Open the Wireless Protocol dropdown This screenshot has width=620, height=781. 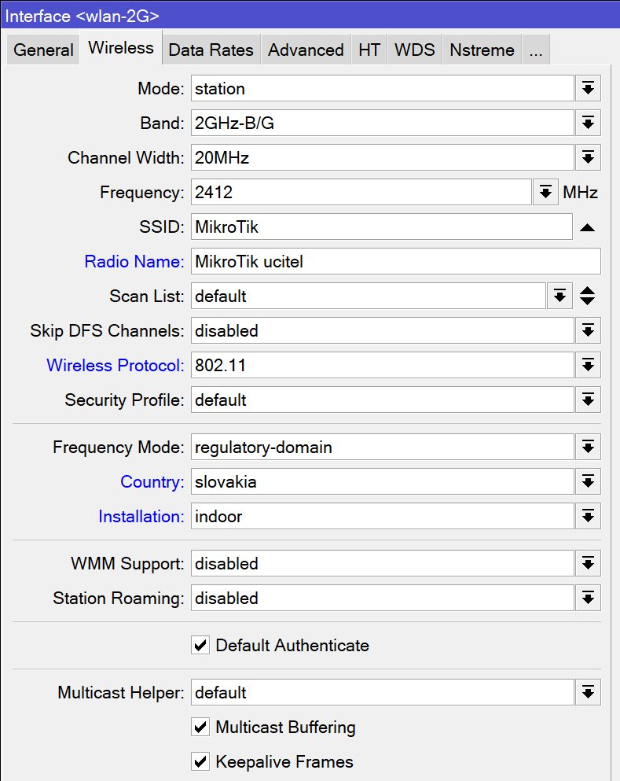pos(588,365)
